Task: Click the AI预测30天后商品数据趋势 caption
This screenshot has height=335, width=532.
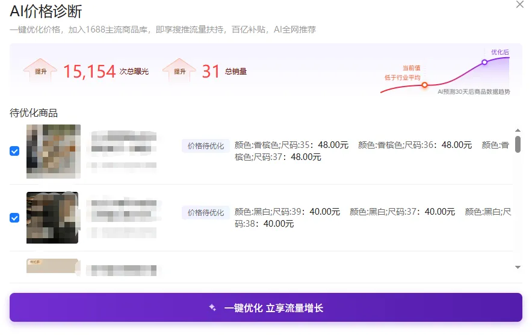Action: (474, 91)
